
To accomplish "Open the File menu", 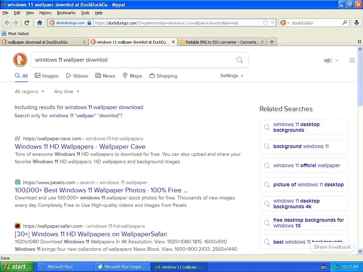I will (x=5, y=13).
